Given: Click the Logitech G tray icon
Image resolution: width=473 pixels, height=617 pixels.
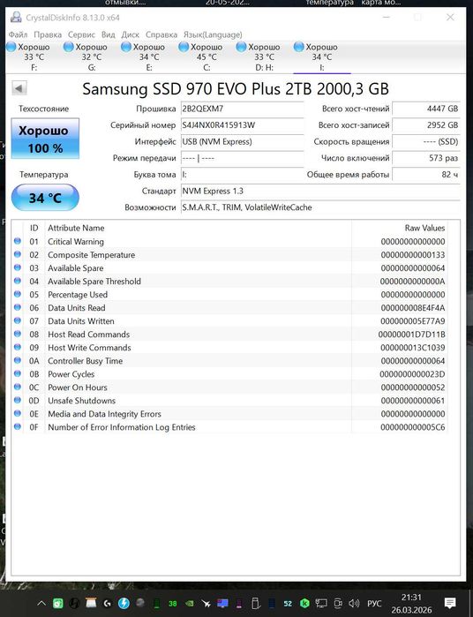Looking at the screenshot, I should point(107,603).
